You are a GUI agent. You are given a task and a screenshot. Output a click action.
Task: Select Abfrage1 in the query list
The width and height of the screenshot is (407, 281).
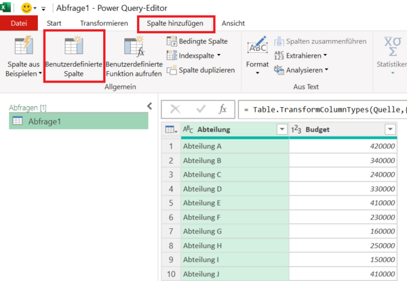44,121
